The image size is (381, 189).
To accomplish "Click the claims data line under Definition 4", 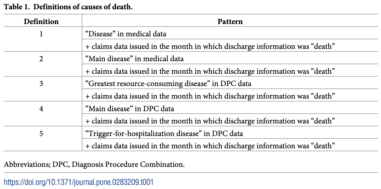I will [x=210, y=121].
